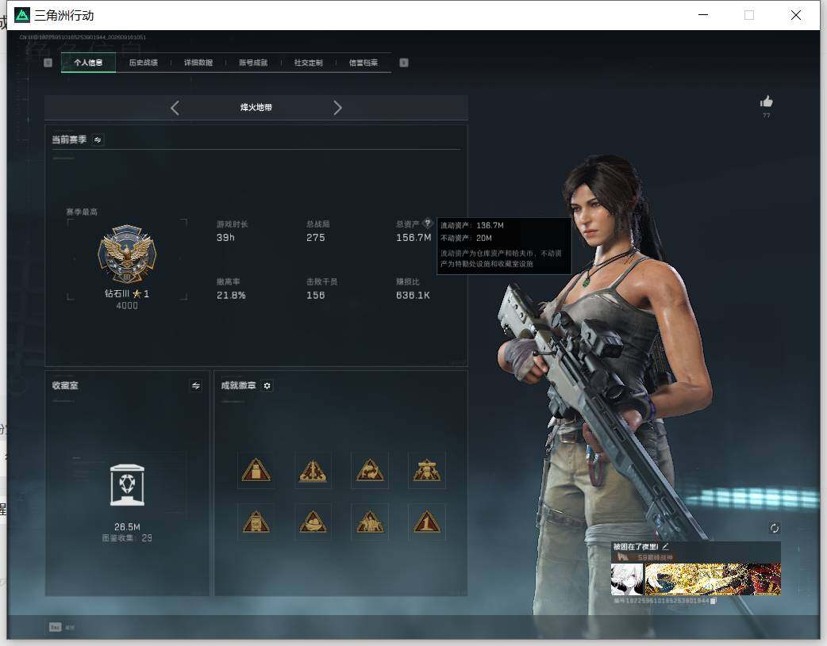Click the 游戏时长 value 39h
Image resolution: width=827 pixels, height=646 pixels.
(225, 238)
